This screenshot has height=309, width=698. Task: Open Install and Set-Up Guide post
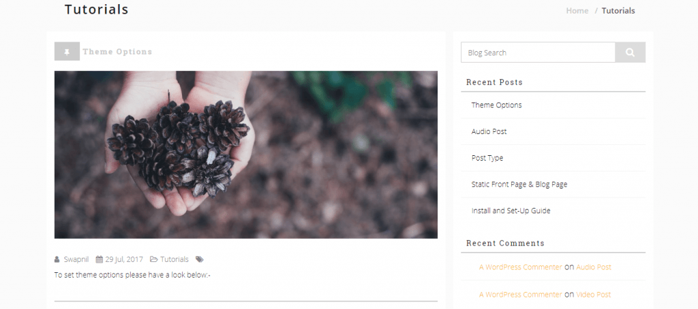click(511, 211)
